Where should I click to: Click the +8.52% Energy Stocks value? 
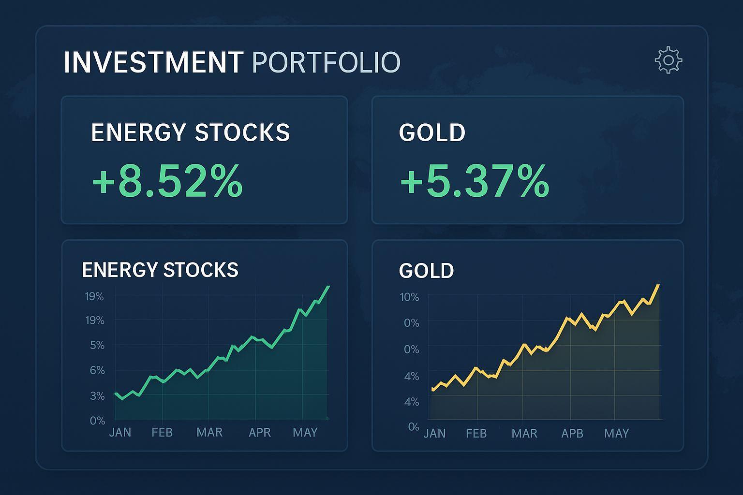167,181
